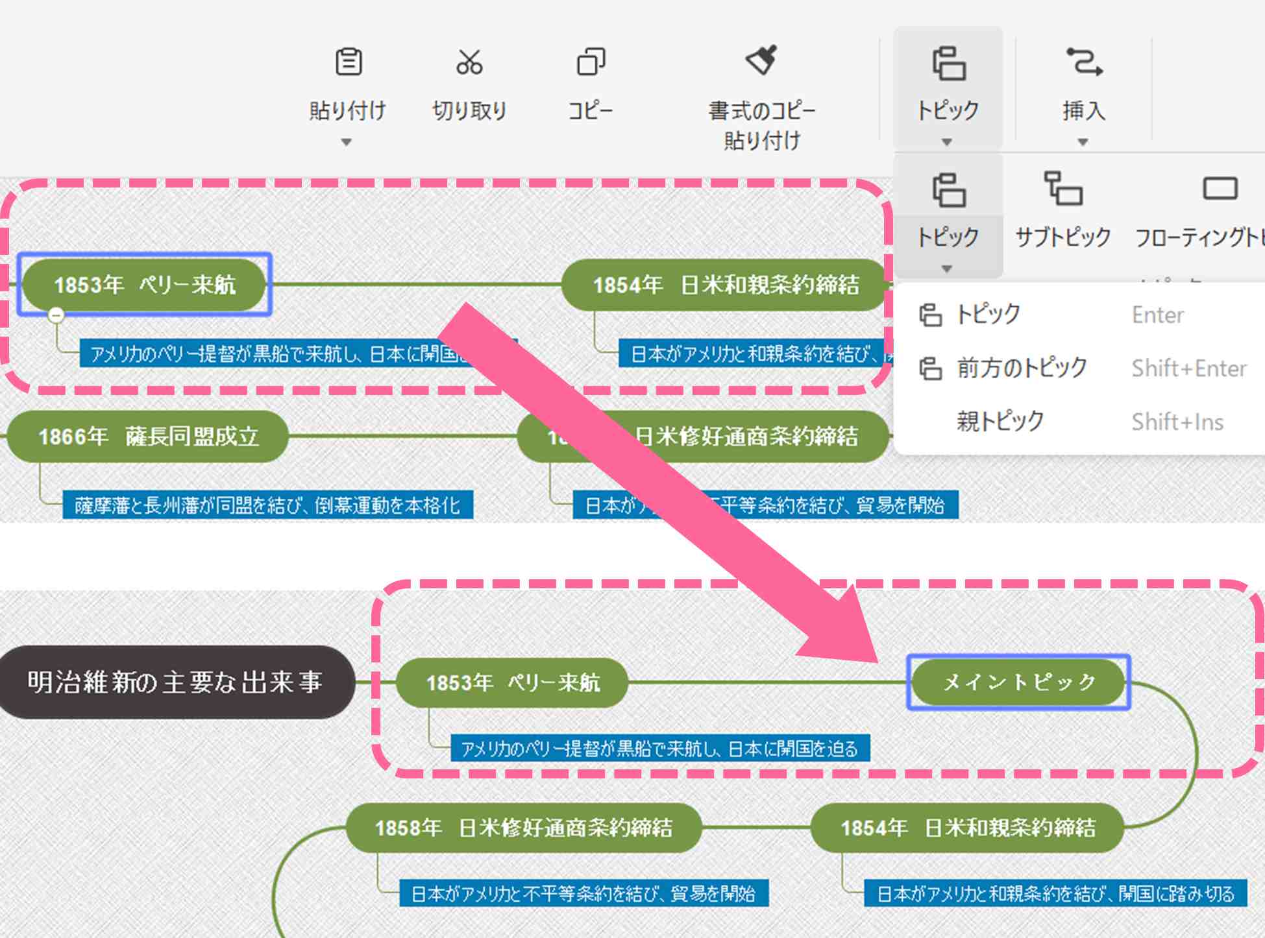Click lower subtopic 日本がアメリカと不平等条約を結び、貿易を開始
1265x938 pixels.
583,894
